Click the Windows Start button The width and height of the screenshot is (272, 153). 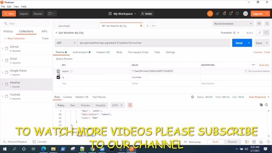tap(5, 149)
